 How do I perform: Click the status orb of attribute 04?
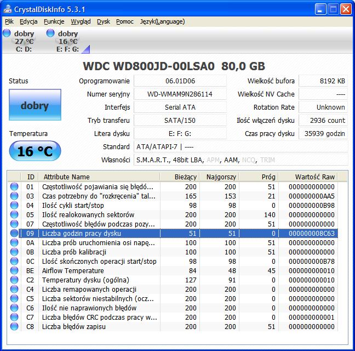(x=14, y=205)
